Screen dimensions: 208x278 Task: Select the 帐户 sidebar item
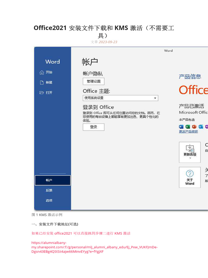pyautogui.click(x=53, y=180)
